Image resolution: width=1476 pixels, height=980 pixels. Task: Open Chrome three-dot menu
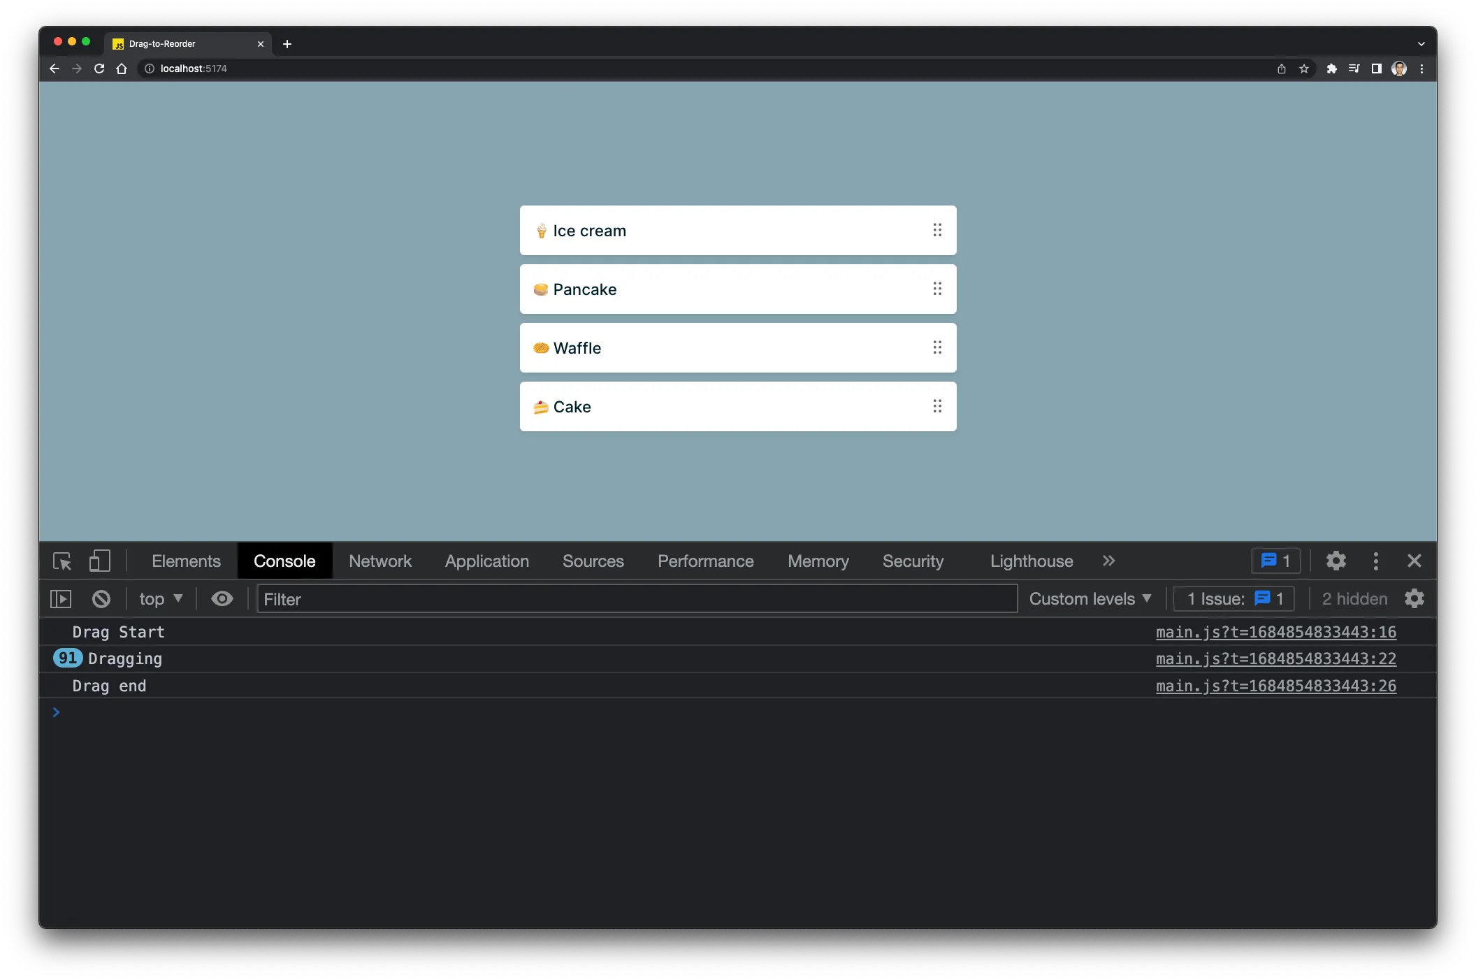[1421, 69]
